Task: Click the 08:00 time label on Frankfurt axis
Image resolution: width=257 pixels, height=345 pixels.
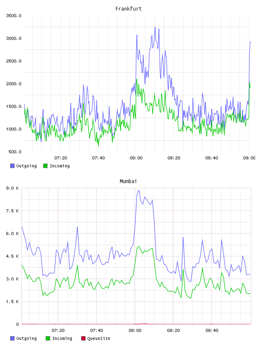Action: coord(136,158)
